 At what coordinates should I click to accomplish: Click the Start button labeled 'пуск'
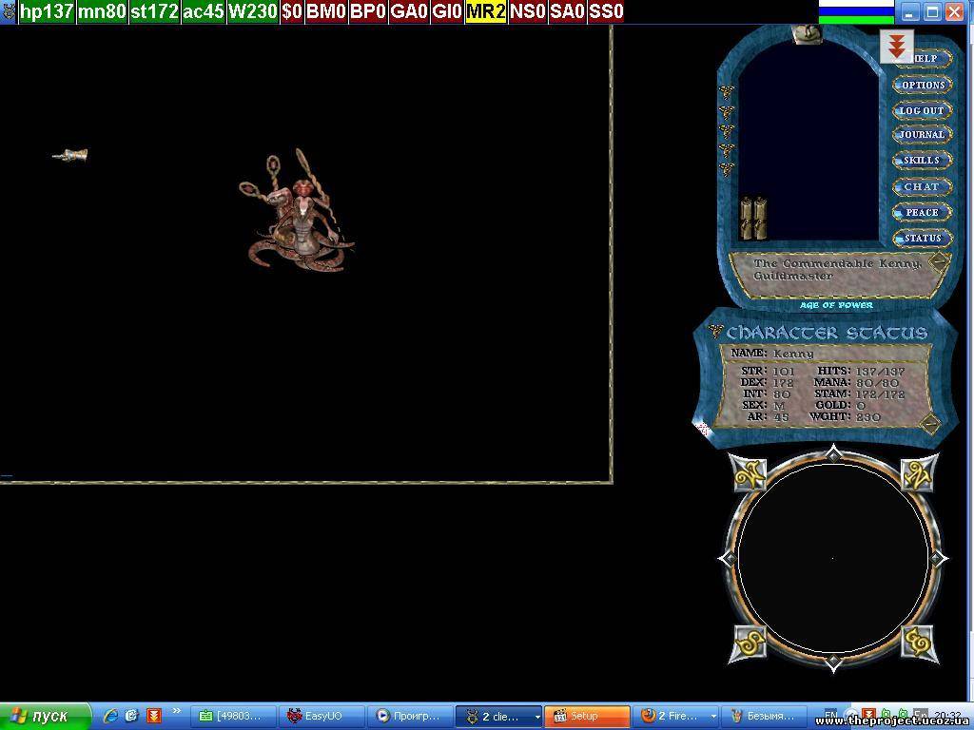click(46, 717)
